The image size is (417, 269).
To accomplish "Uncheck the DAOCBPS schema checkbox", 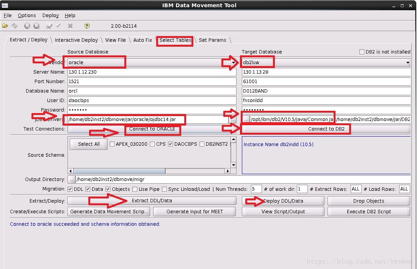I will tap(171, 144).
